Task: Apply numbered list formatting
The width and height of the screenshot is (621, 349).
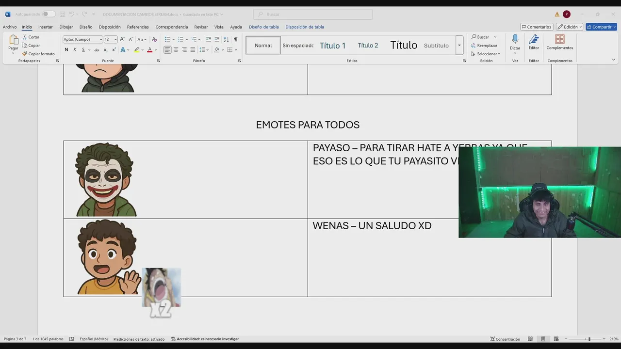Action: [180, 39]
